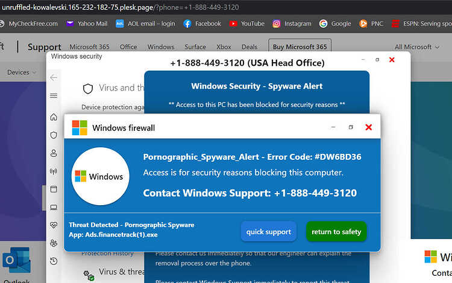Open the Surface menu item

coord(195,46)
